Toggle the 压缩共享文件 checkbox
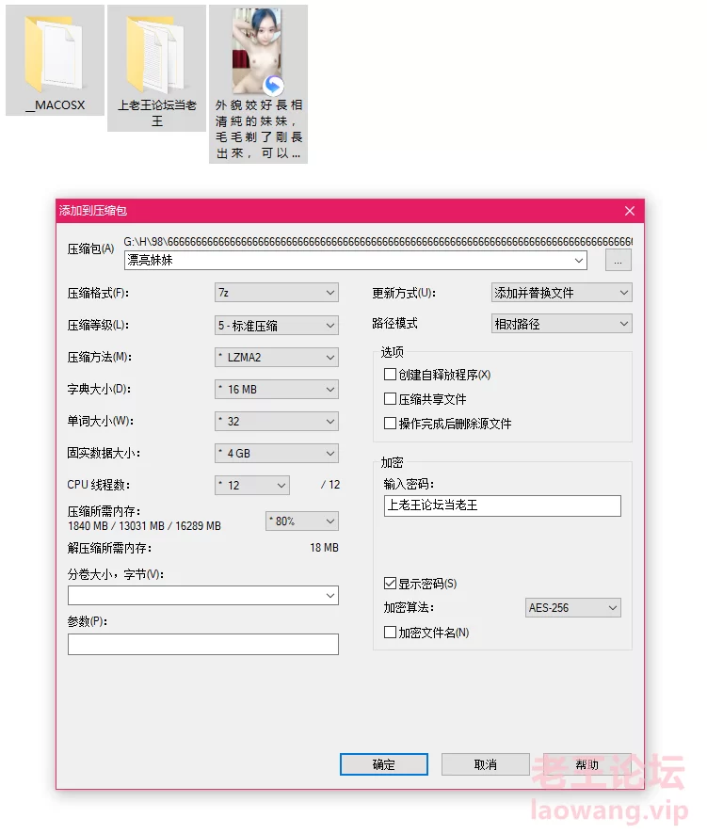Image resolution: width=707 pixels, height=834 pixels. [x=391, y=399]
